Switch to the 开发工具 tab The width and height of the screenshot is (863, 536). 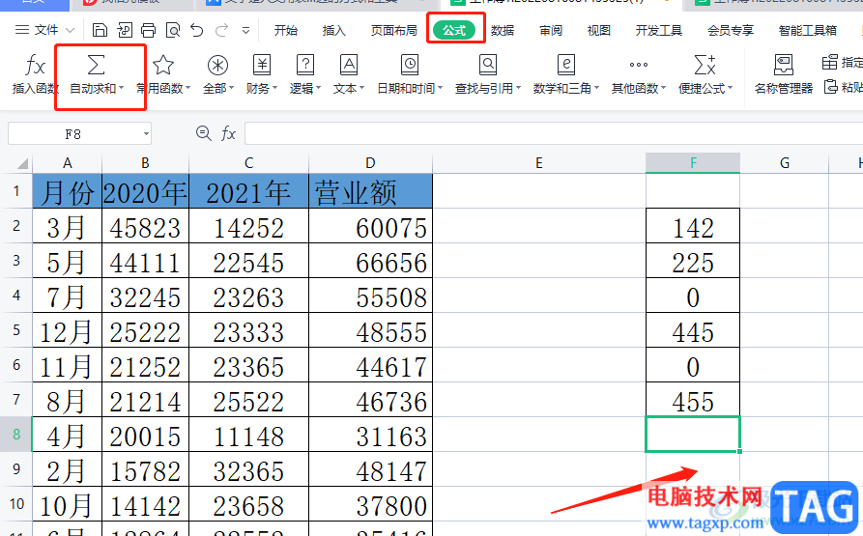[659, 30]
